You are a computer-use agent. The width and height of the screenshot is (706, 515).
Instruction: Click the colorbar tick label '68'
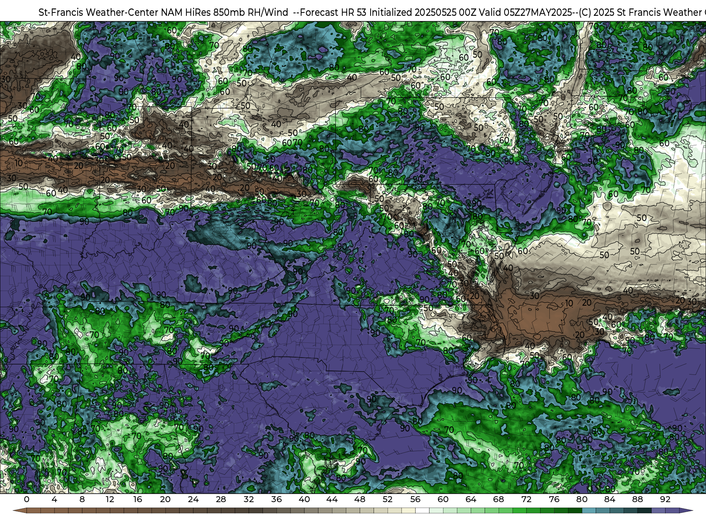pos(499,499)
